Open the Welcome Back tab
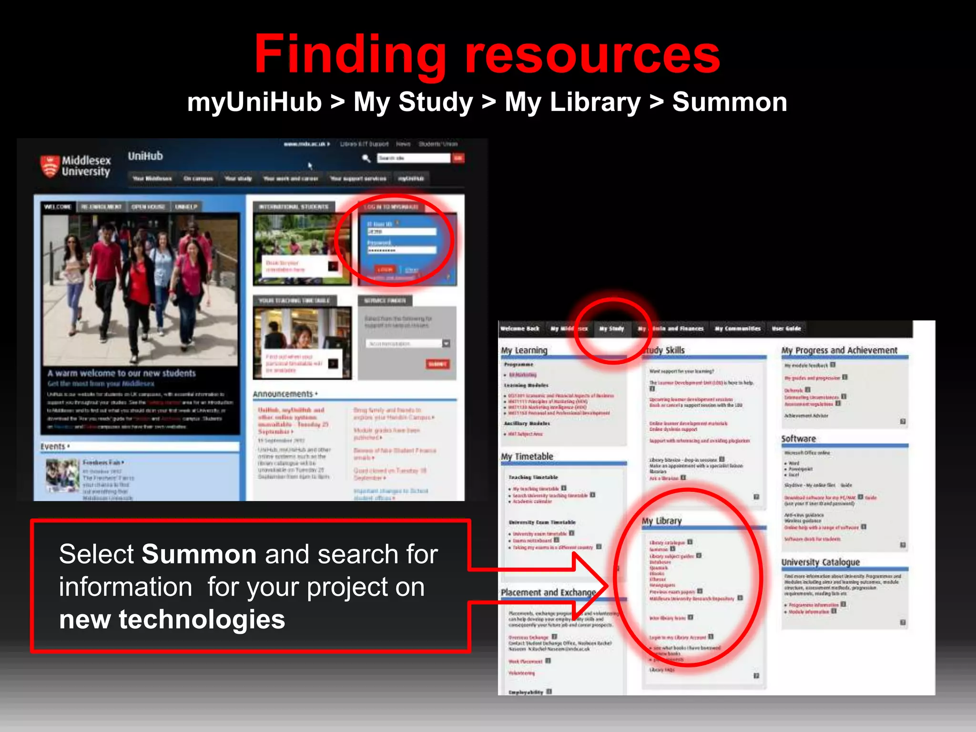The width and height of the screenshot is (976, 732). [520, 328]
